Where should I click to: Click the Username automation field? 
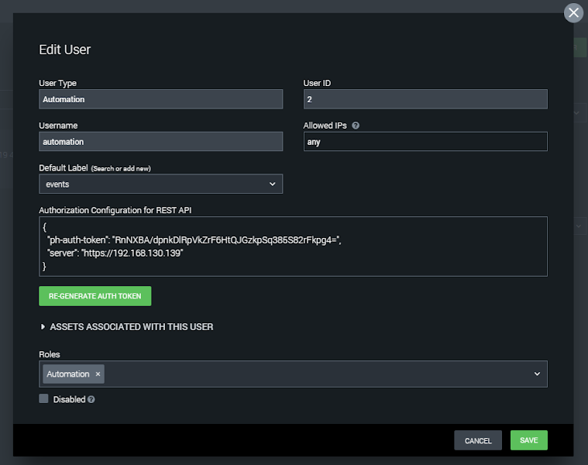(160, 142)
